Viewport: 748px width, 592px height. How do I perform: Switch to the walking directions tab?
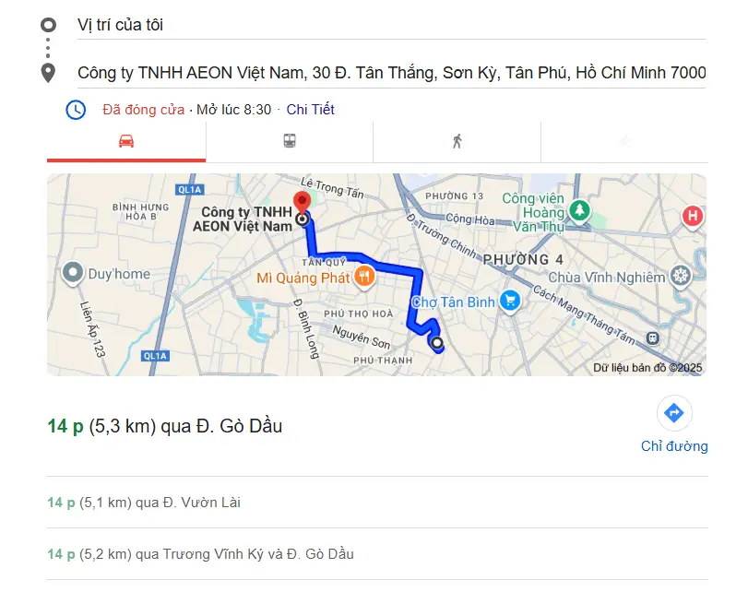tap(457, 141)
